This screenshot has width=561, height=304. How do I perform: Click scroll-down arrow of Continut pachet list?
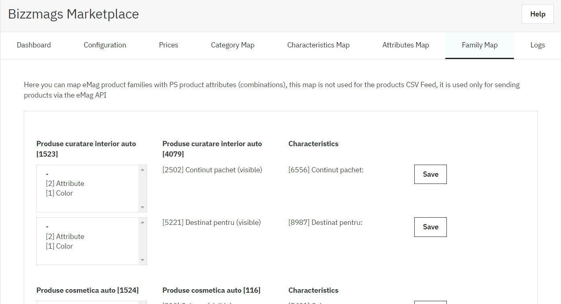142,208
